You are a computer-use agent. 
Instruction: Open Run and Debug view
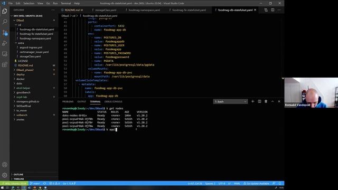5,43
